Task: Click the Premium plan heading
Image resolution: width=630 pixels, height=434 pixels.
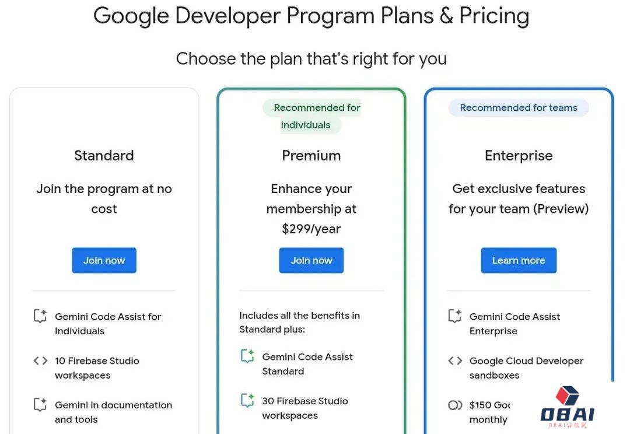Action: click(x=311, y=156)
